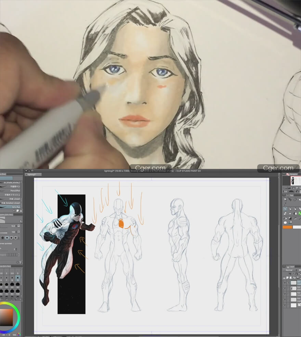The width and height of the screenshot is (301, 337).
Task: Click the magnifier (Zoom) tool icon
Action: coord(286,199)
